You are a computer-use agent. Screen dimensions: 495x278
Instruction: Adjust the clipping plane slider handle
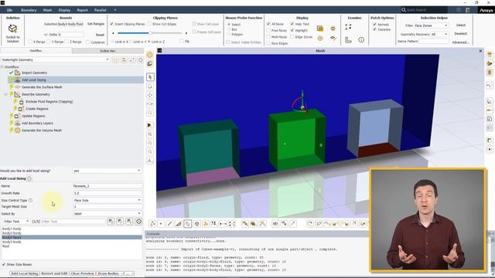pyautogui.click(x=150, y=32)
